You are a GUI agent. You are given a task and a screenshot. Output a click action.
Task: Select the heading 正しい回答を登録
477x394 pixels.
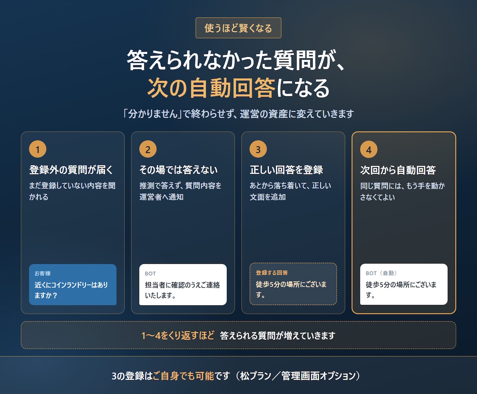(x=286, y=170)
